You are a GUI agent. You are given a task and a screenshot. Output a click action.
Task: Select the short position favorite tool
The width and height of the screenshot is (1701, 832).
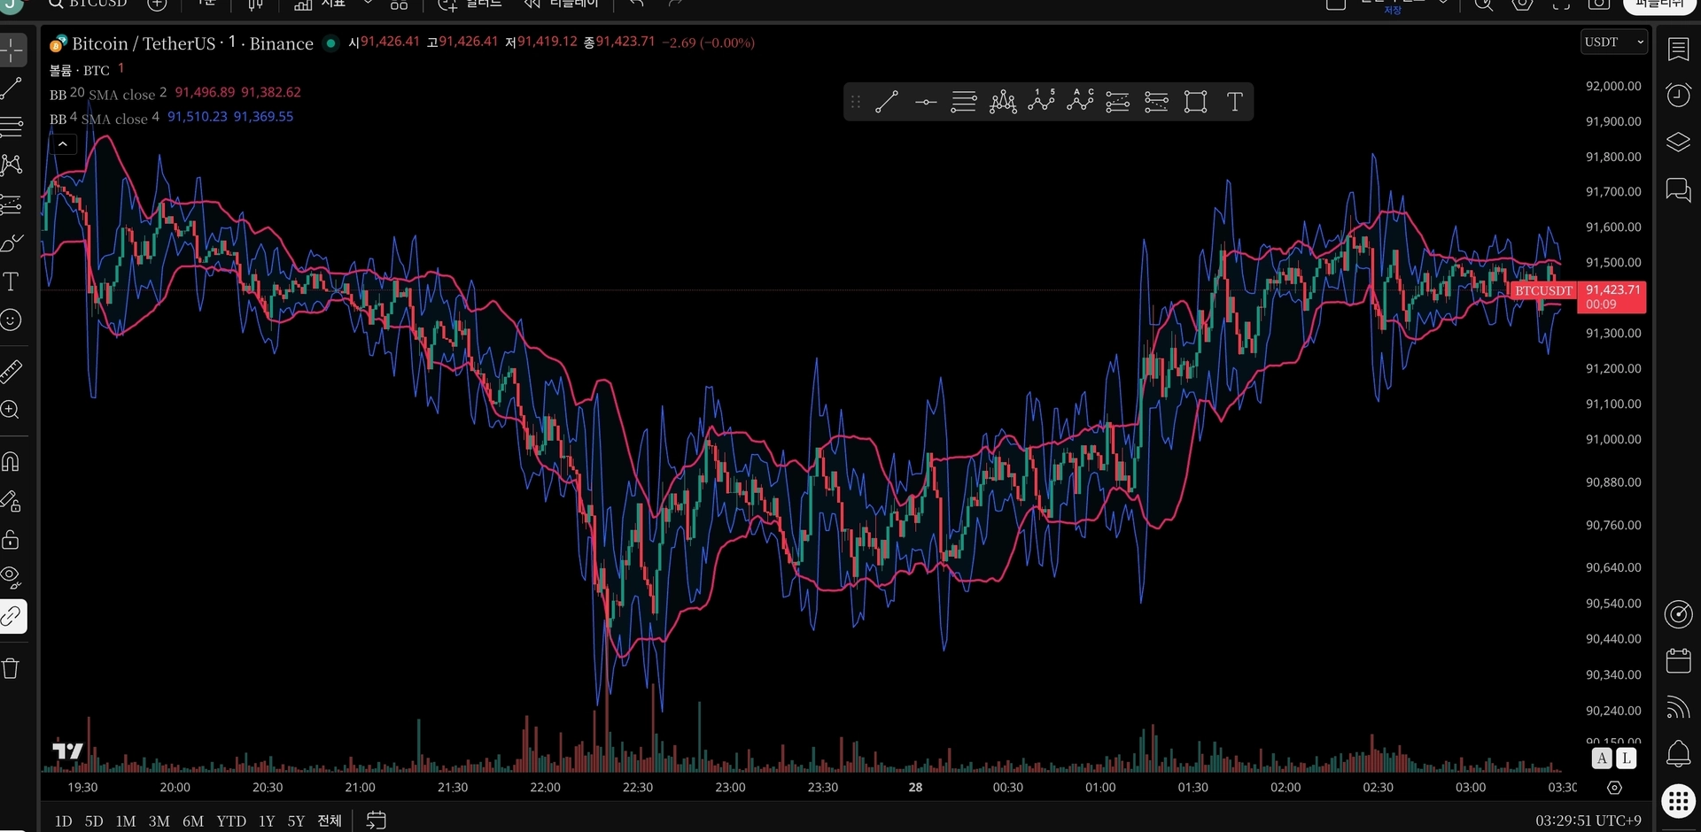1157,102
